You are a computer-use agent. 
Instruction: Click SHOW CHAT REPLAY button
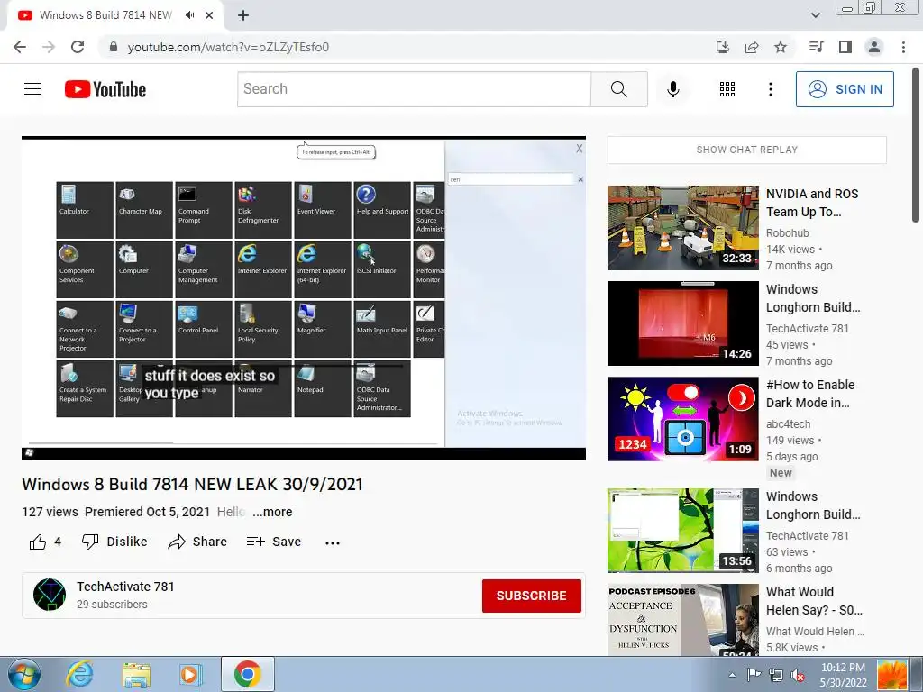(x=747, y=150)
